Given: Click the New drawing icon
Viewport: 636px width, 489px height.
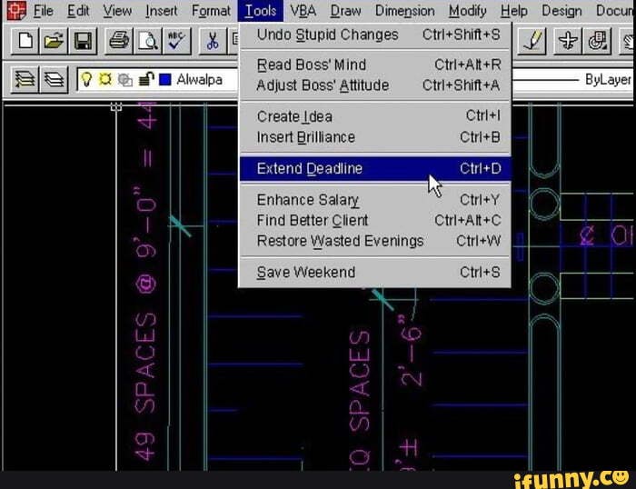Looking at the screenshot, I should (x=25, y=40).
